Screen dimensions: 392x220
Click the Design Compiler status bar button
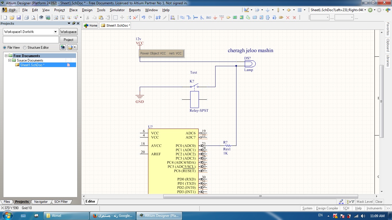click(327, 208)
